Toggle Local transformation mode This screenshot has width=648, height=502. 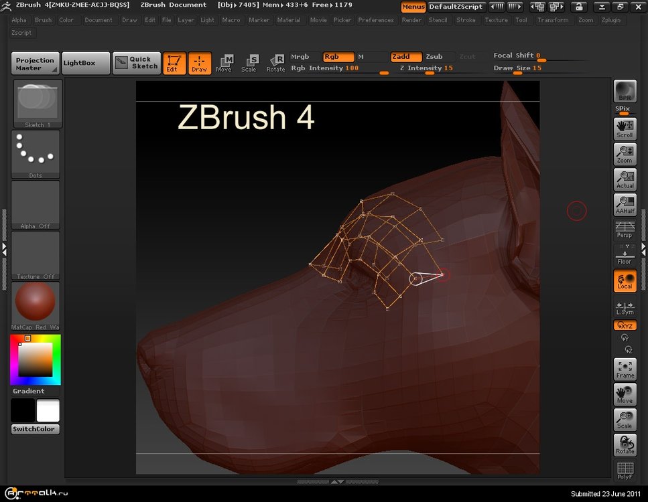click(x=625, y=281)
